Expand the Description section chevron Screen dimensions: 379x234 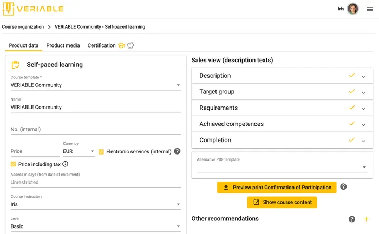click(363, 77)
